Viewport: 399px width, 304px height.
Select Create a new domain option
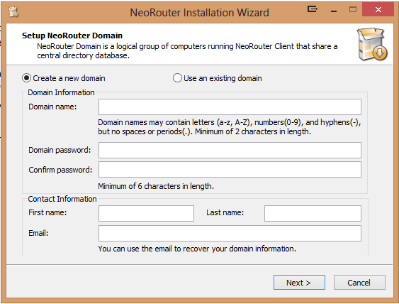click(x=64, y=78)
